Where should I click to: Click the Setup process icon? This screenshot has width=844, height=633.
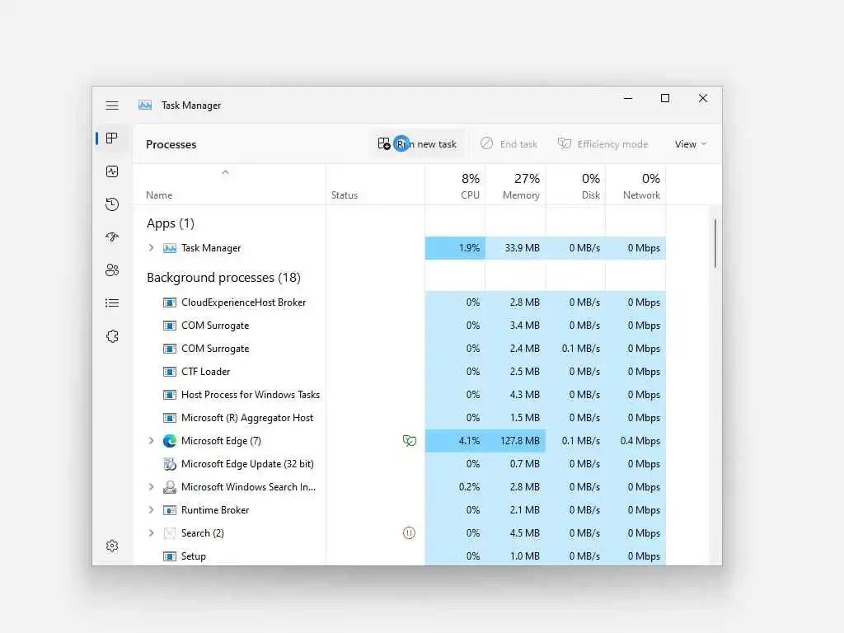[x=170, y=556]
